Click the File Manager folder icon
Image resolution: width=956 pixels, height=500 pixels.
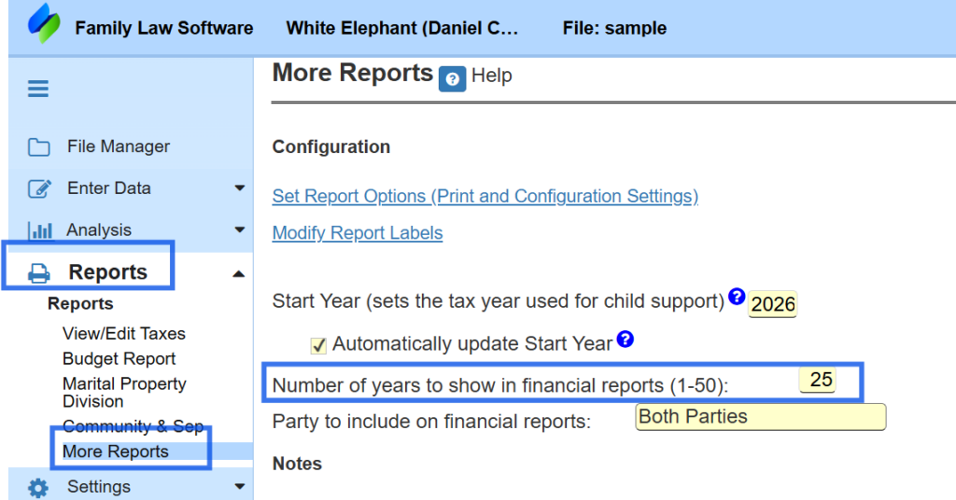pos(38,147)
